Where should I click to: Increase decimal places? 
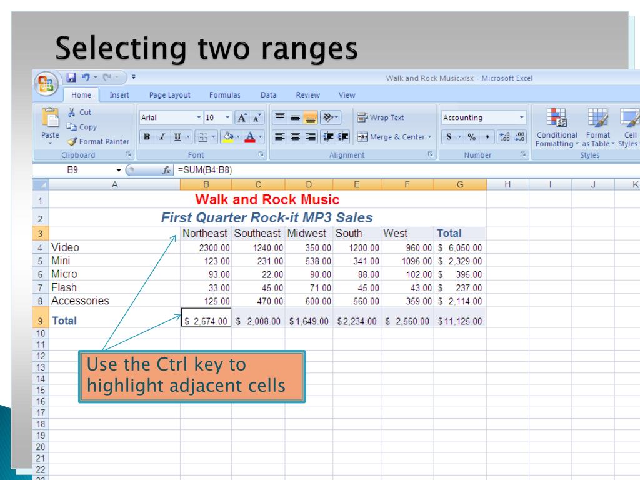click(x=505, y=137)
